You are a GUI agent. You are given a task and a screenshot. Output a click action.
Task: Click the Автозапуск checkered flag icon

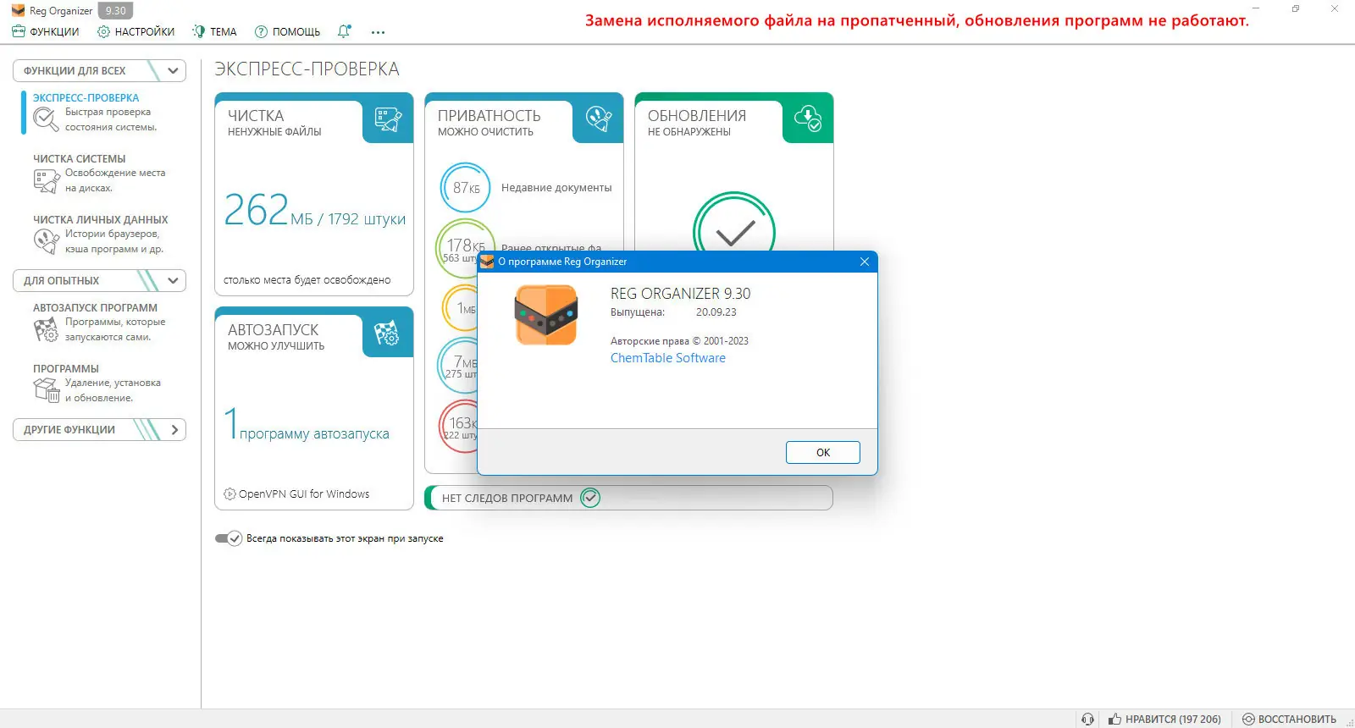coord(387,334)
